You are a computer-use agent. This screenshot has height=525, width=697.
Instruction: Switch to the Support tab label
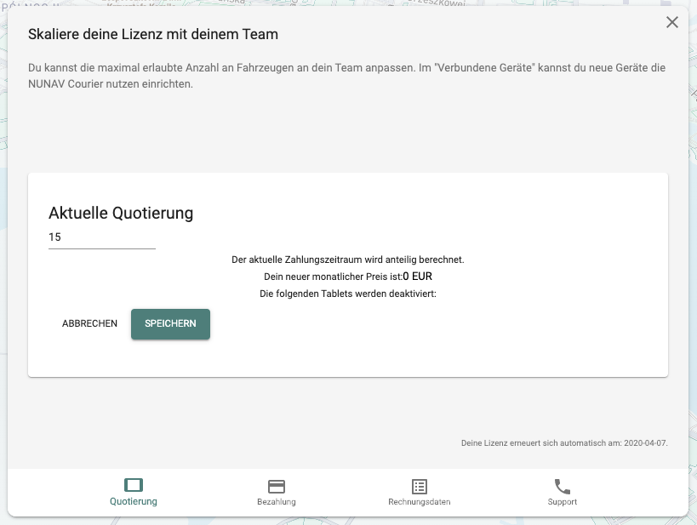coord(563,501)
